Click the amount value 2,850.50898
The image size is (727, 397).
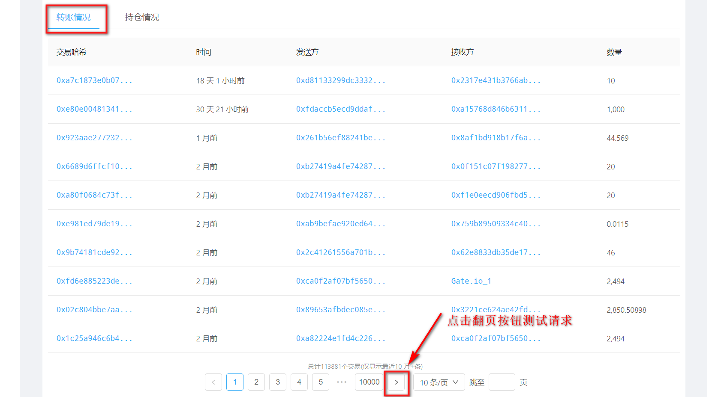pyautogui.click(x=626, y=310)
